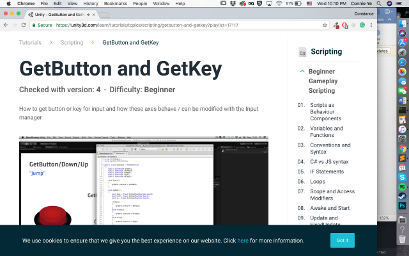The width and height of the screenshot is (409, 256).
Task: Click the Tutorials breadcrumb link
Action: (x=30, y=43)
